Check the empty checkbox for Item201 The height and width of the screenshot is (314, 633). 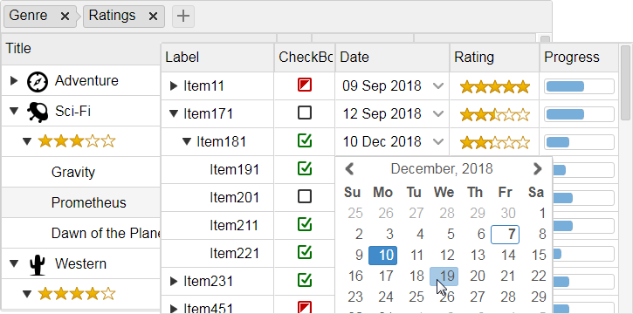click(305, 196)
